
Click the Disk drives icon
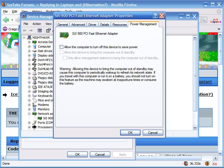34,51
